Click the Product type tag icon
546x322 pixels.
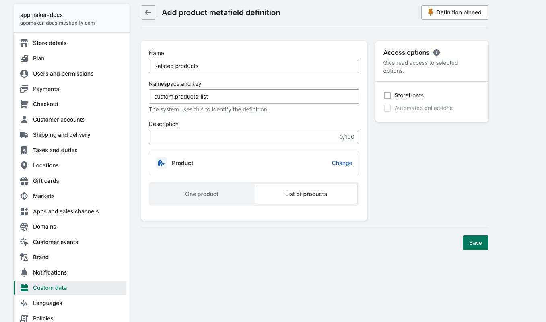pyautogui.click(x=161, y=163)
